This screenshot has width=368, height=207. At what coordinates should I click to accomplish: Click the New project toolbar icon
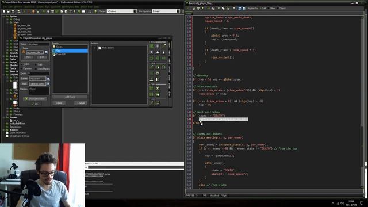4,11
